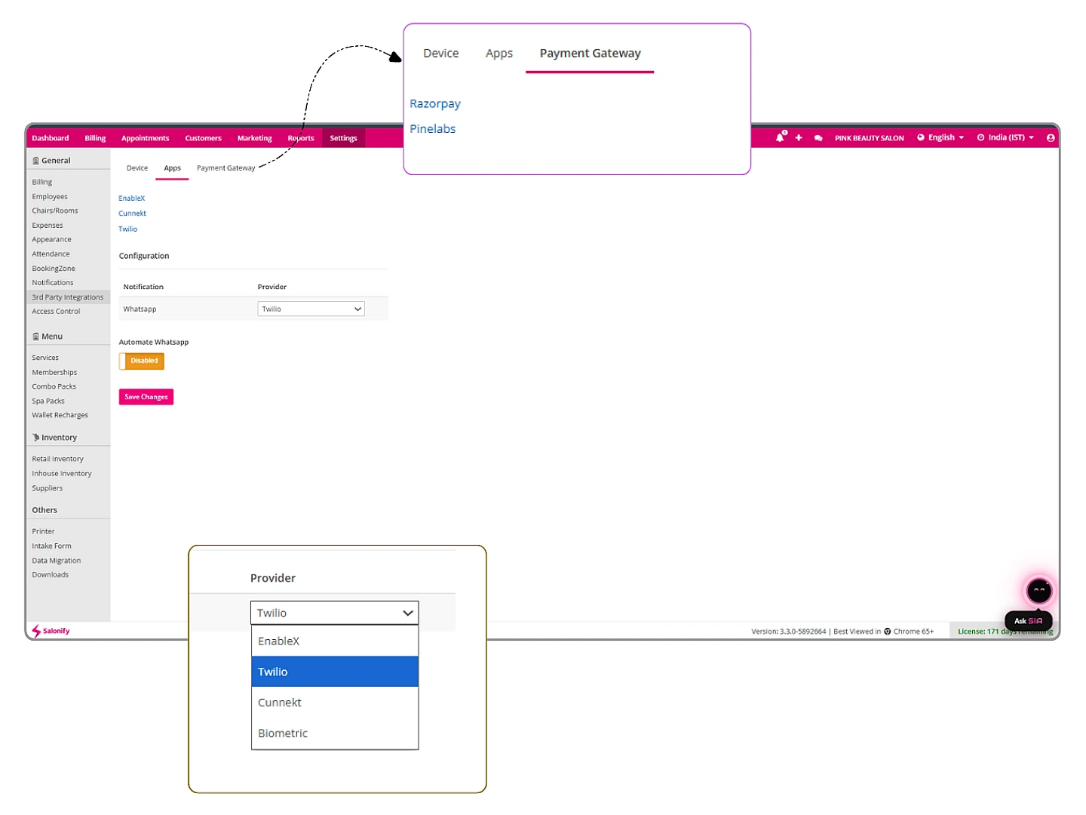Open Printer settings
1086x815 pixels.
pyautogui.click(x=43, y=531)
